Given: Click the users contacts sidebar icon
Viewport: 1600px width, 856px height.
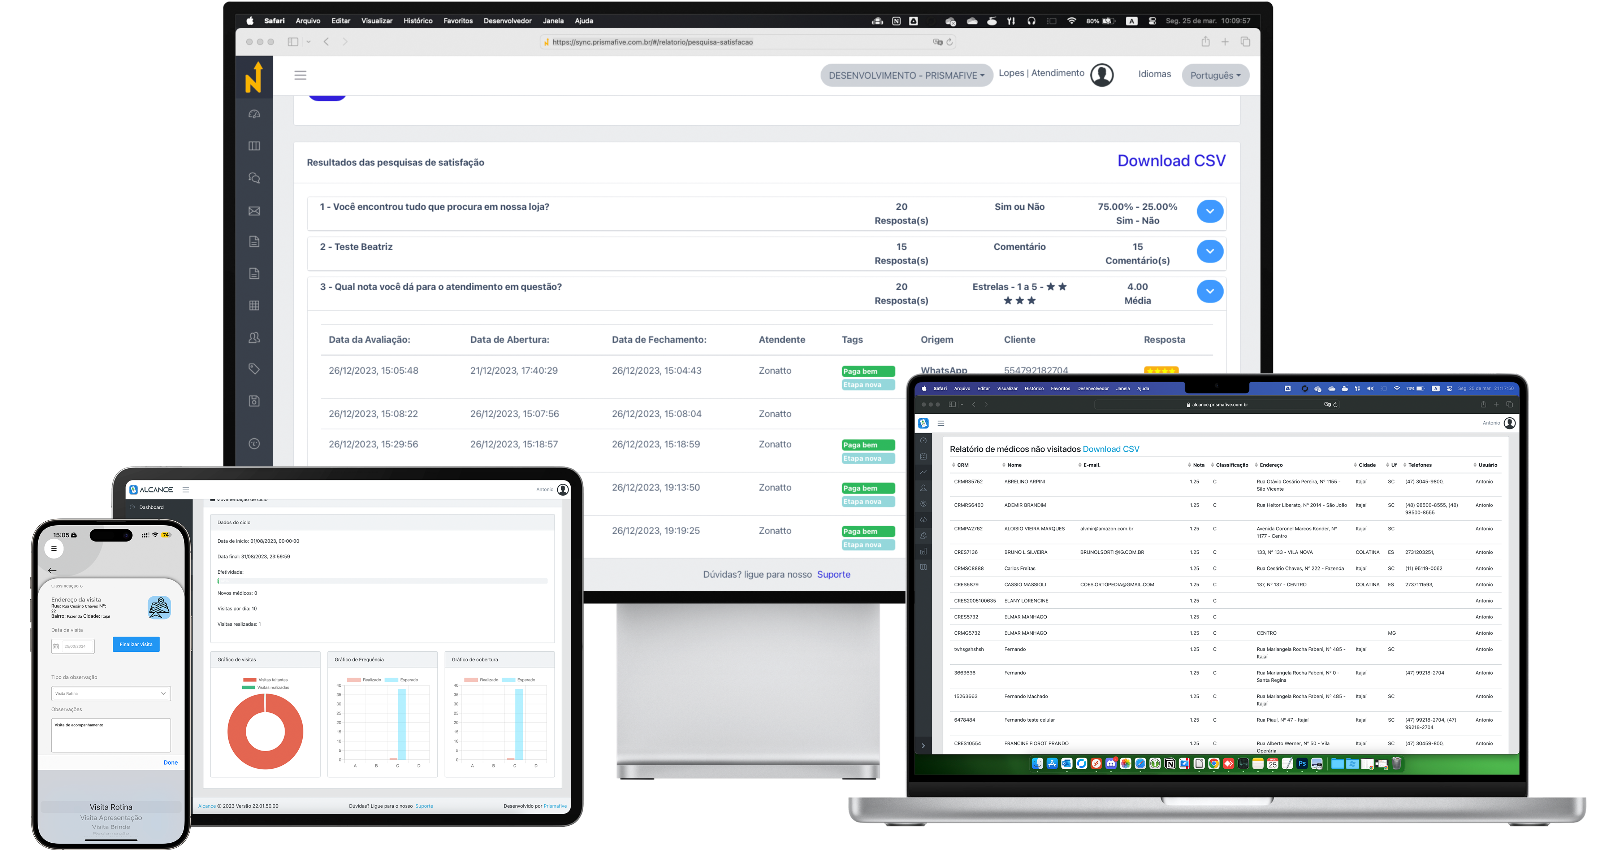Looking at the screenshot, I should 254,338.
